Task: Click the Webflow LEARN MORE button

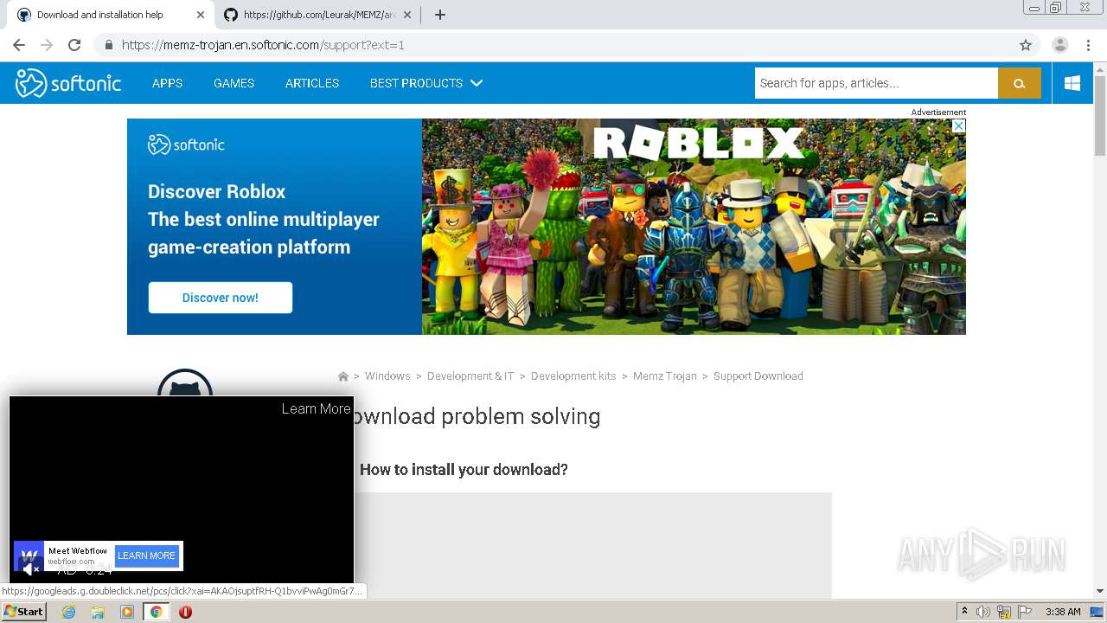Action: tap(146, 556)
